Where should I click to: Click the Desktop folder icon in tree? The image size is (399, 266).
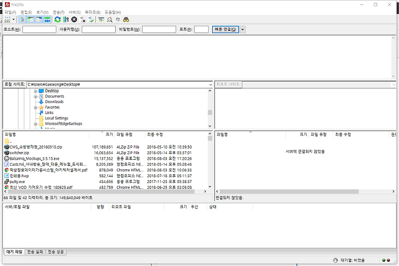click(x=41, y=91)
